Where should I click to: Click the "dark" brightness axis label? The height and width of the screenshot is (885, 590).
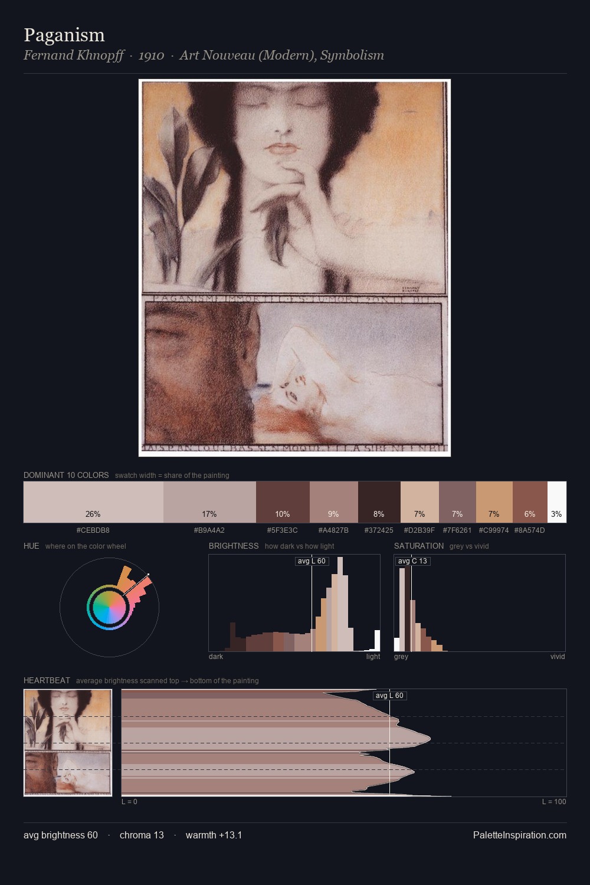[216, 657]
